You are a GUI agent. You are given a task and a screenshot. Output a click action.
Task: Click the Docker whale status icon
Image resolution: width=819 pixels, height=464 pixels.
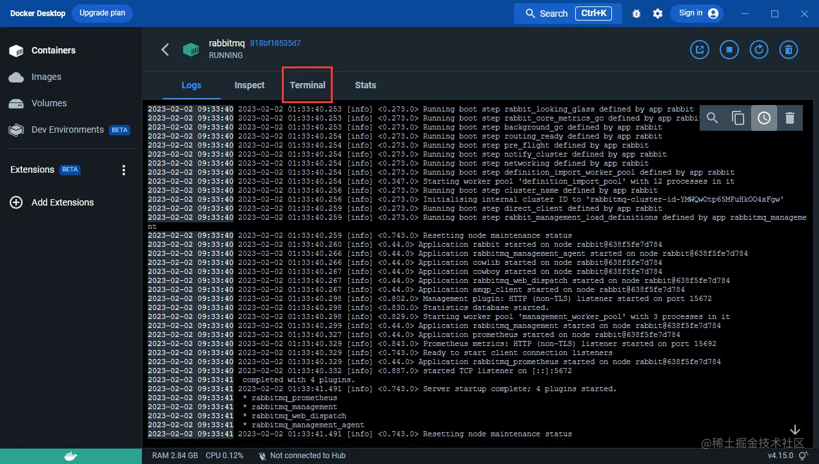point(71,456)
